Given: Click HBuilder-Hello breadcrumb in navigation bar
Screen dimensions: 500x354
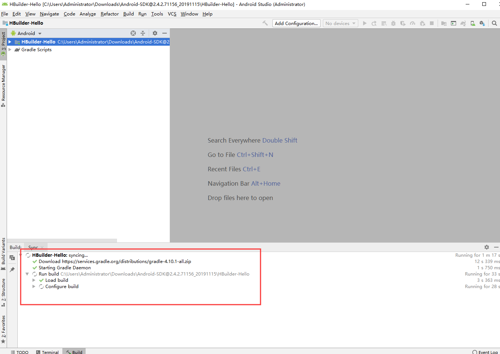Looking at the screenshot, I should (23, 23).
